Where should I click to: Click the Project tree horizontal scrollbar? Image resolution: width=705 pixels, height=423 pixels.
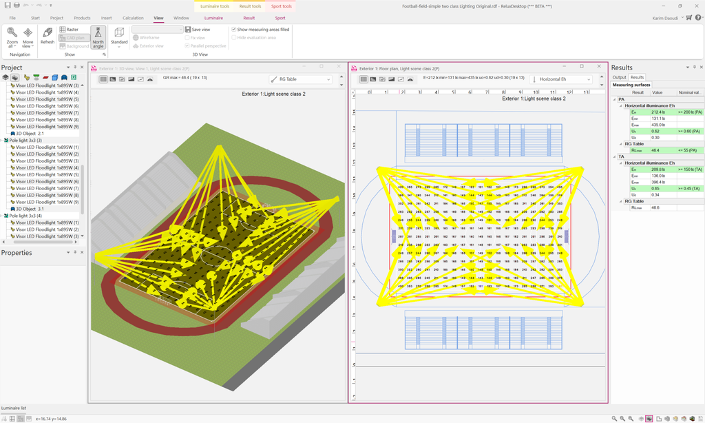[41, 243]
